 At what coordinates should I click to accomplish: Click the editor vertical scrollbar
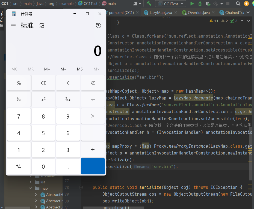(250, 154)
